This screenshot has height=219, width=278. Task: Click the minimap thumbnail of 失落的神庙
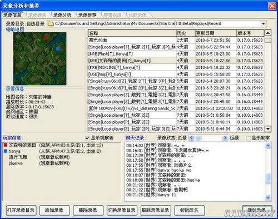pos(40,58)
